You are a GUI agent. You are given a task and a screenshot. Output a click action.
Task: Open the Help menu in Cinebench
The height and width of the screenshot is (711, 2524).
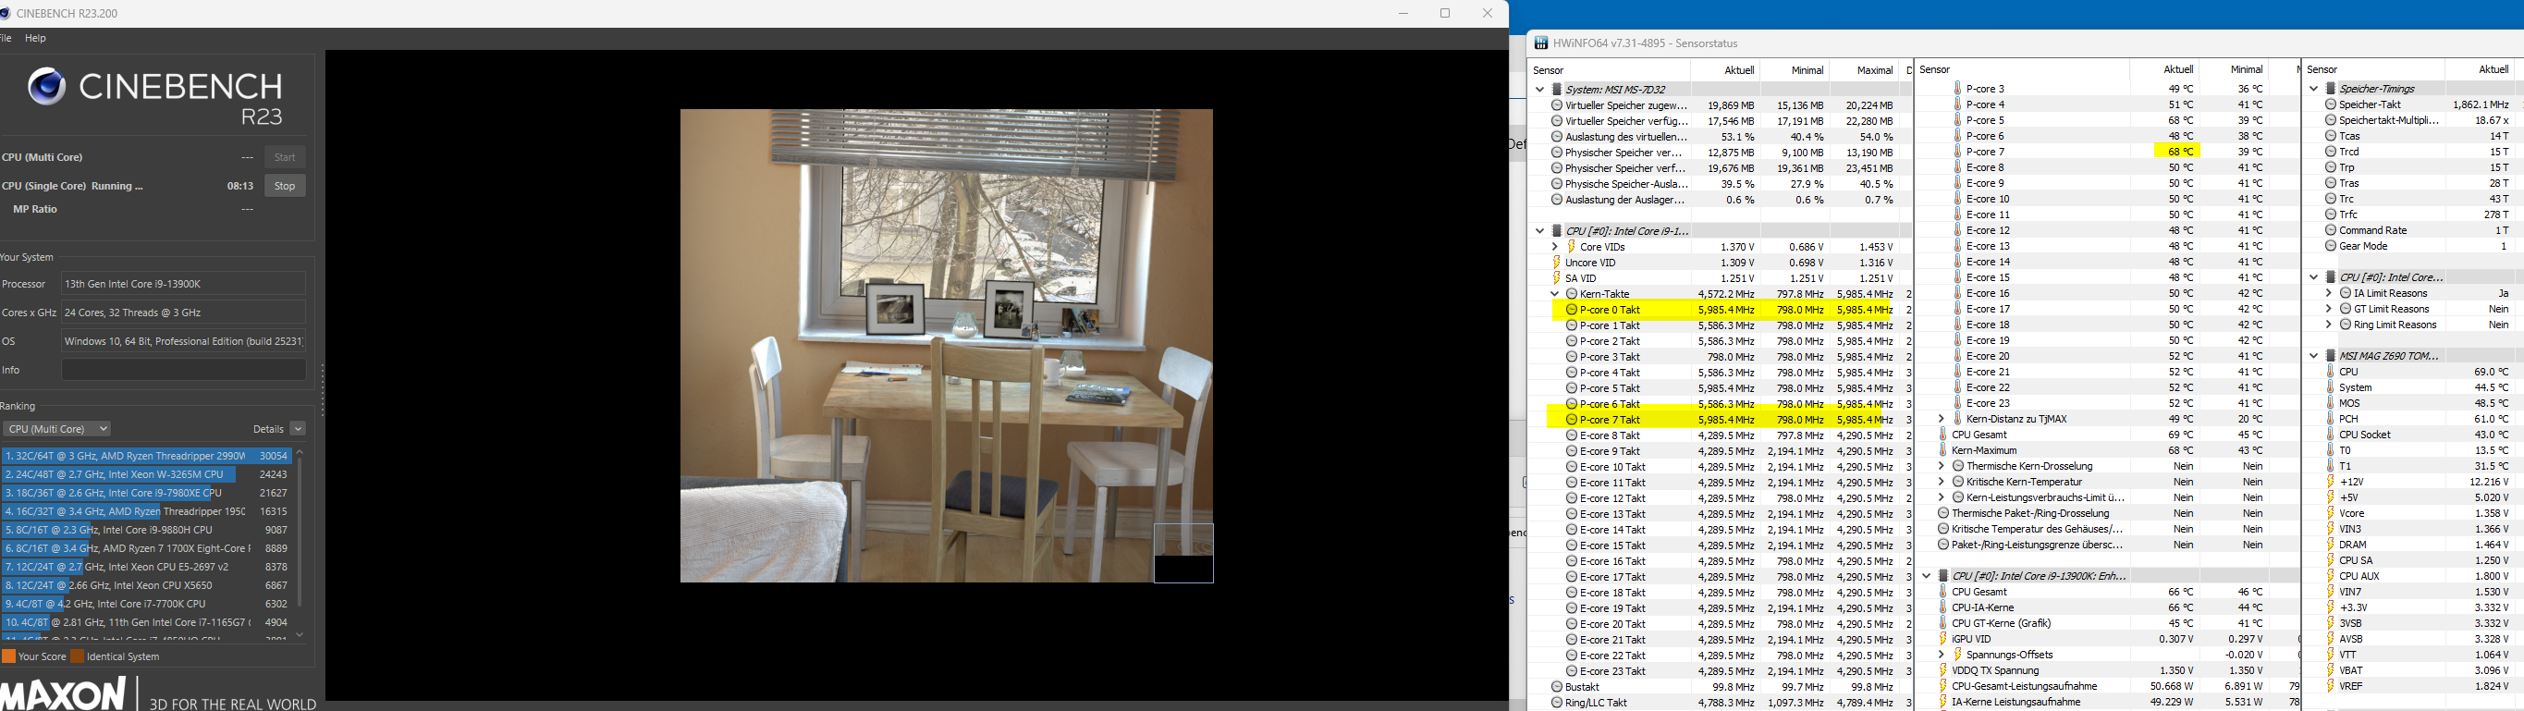(x=35, y=38)
